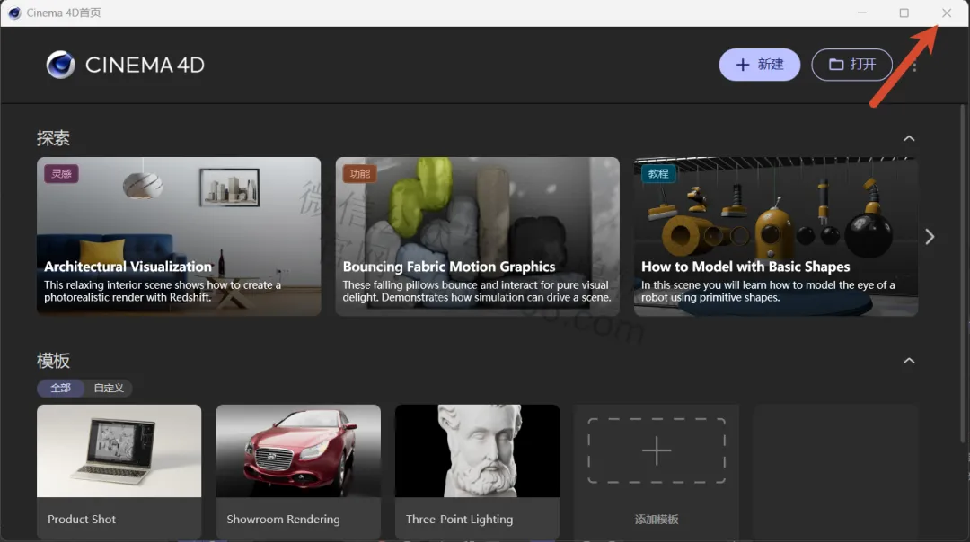Click the Cinema 4D title bar icon
Image resolution: width=970 pixels, height=542 pixels.
coord(13,13)
